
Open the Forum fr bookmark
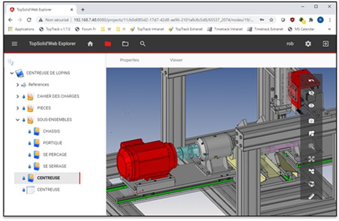[85, 29]
